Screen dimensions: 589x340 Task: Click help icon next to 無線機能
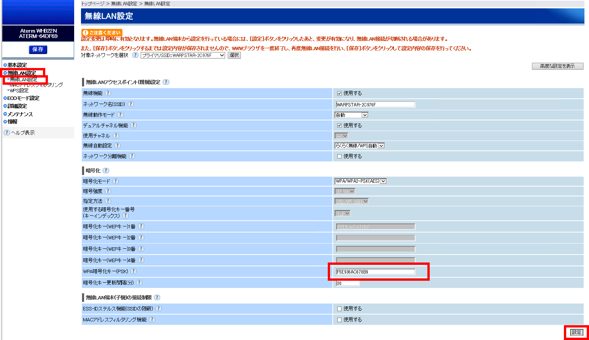tap(108, 93)
